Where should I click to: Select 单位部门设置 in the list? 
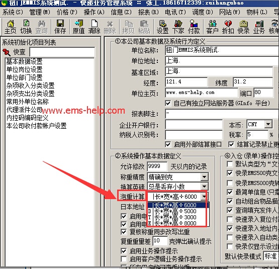(24, 77)
